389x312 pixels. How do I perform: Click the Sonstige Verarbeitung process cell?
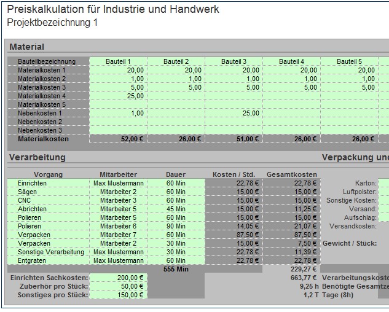coord(48,252)
